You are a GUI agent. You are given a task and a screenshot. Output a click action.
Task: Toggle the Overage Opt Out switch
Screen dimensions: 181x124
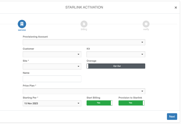click(x=116, y=66)
